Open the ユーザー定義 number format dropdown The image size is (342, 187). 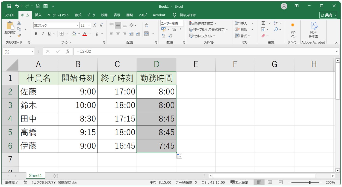point(182,23)
